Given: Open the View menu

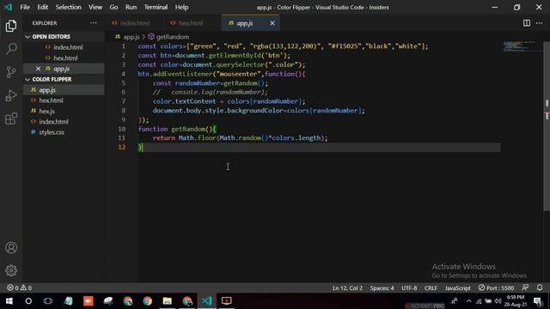Looking at the screenshot, I should coord(95,7).
